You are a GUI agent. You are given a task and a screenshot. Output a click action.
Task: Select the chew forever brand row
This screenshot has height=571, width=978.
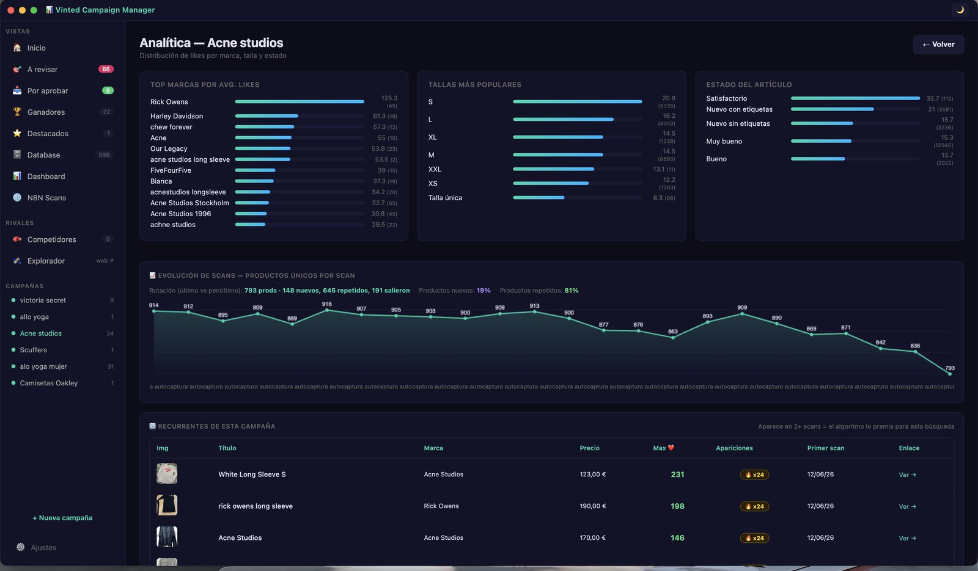274,127
